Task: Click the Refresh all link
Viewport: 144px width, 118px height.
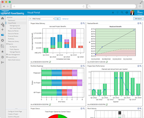Action: click(x=65, y=19)
